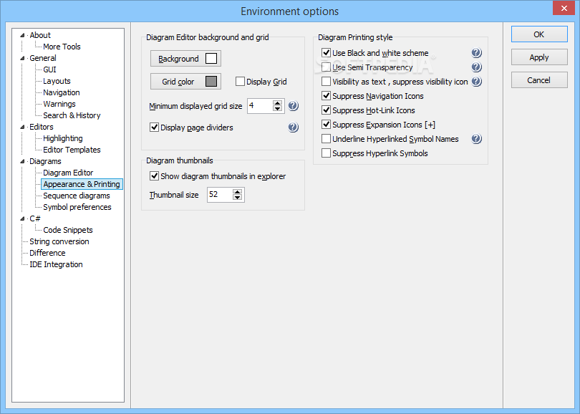Open the Diagram Editor settings page
Screen dimensions: 580x414
(x=68, y=173)
